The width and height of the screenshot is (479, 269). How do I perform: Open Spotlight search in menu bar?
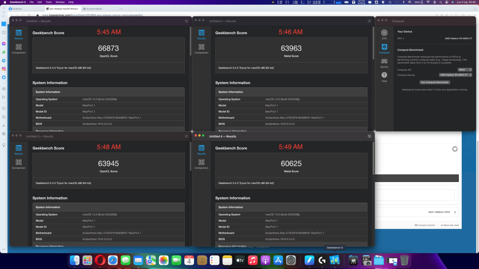tap(441, 2)
